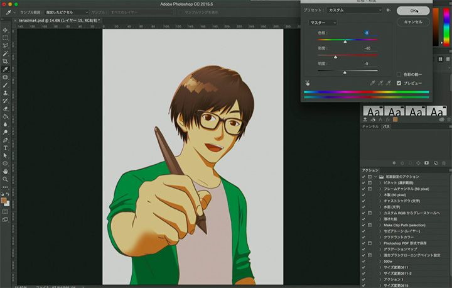This screenshot has height=288, width=452.
Task: Click the キャンセル button
Action: [x=413, y=22]
